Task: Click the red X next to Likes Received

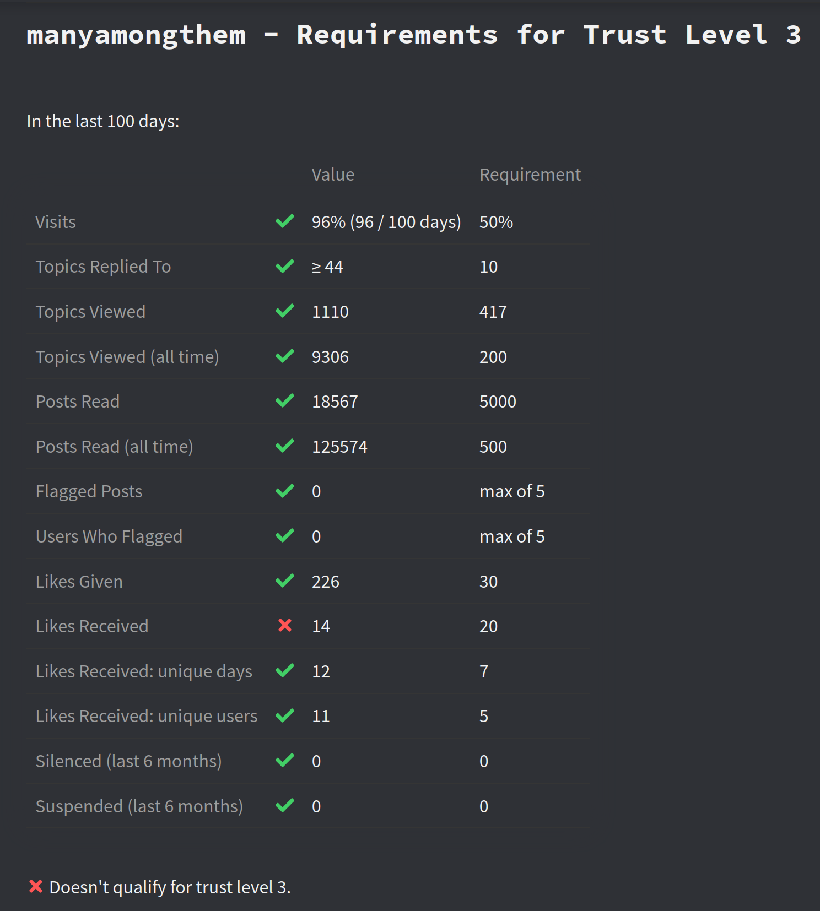Action: tap(285, 626)
